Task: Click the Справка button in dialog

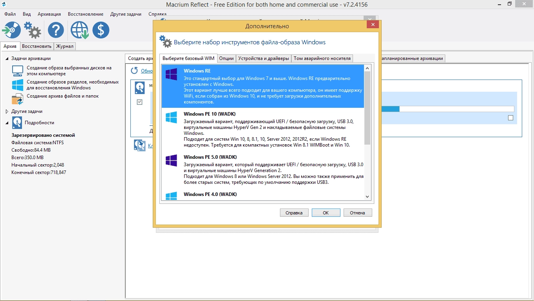Action: [294, 213]
